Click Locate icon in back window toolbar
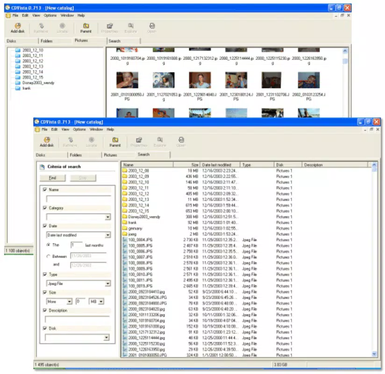 62,26
